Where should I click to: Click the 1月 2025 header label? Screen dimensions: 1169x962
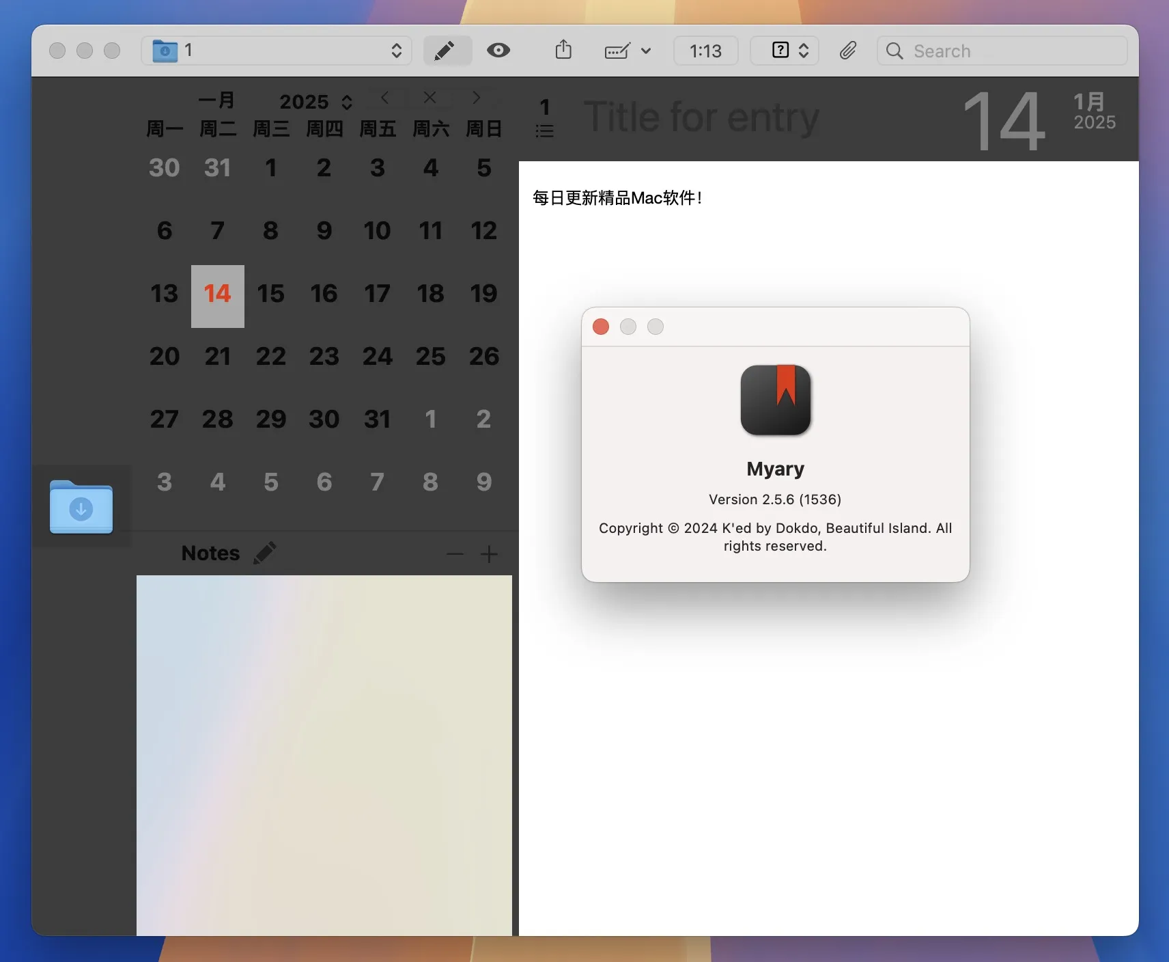[1095, 111]
